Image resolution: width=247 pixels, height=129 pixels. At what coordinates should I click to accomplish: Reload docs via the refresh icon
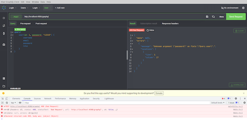(x=213, y=17)
